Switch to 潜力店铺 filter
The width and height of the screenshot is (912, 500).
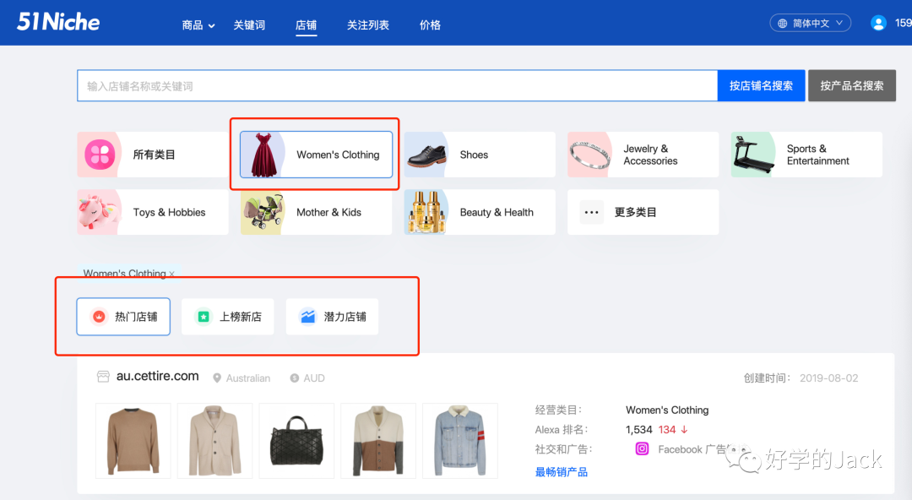tap(332, 317)
